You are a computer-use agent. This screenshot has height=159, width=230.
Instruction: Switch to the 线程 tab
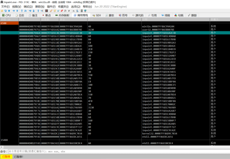point(166,15)
